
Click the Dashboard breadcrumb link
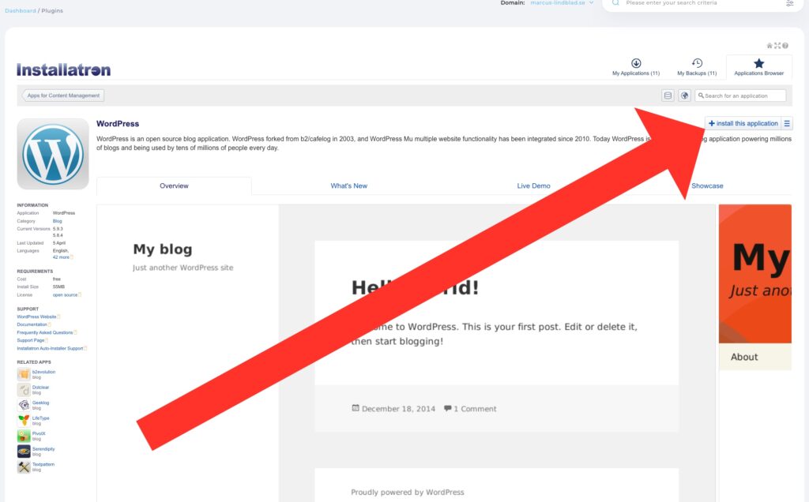tap(20, 10)
